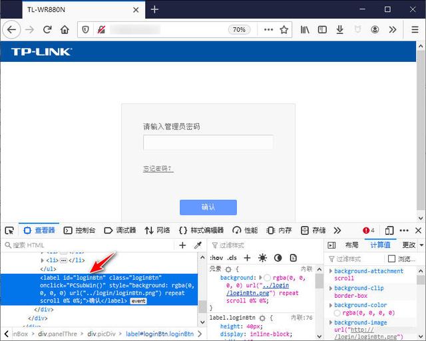Close the developer tools panel

coord(419,231)
